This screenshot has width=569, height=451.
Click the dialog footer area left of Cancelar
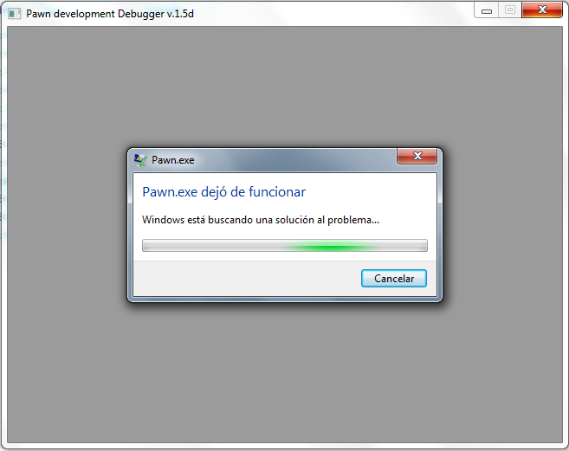click(x=247, y=278)
